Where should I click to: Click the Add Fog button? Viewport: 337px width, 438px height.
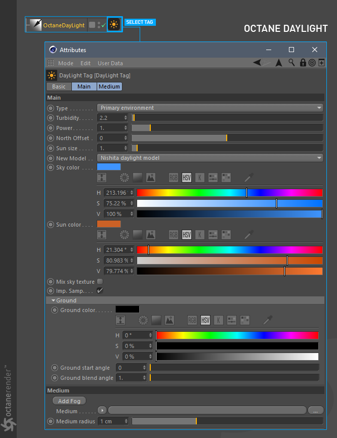(69, 401)
